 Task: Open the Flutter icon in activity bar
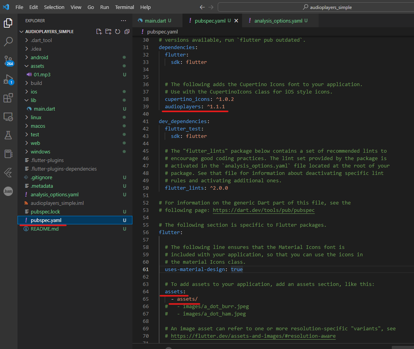point(8,173)
